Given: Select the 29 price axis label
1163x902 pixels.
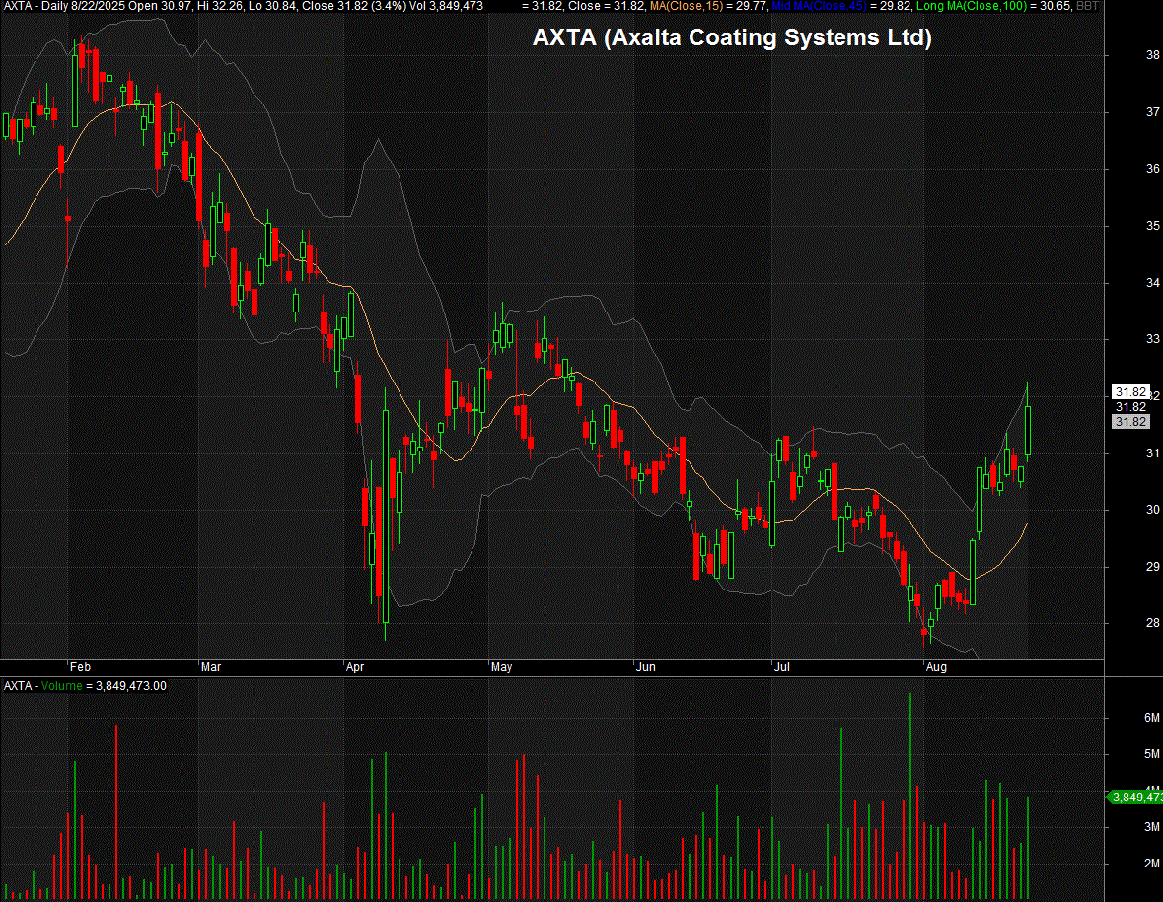Looking at the screenshot, I should [x=1152, y=566].
